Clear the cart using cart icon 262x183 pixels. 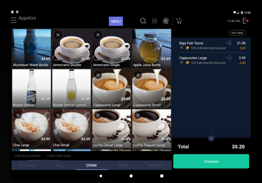coord(179,21)
